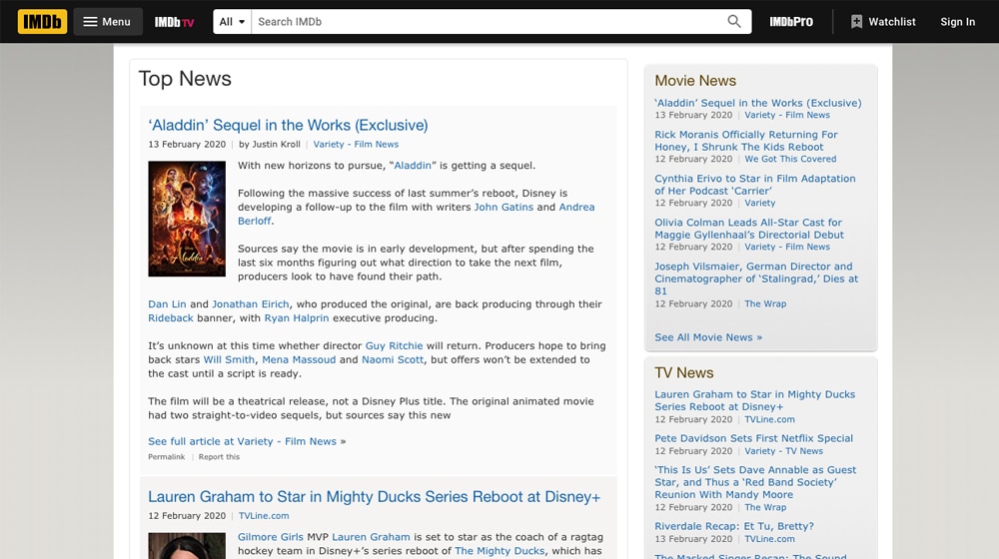Image resolution: width=999 pixels, height=559 pixels.
Task: Open sidebar Lauren Graham Mighty Ducks story
Action: 755,400
